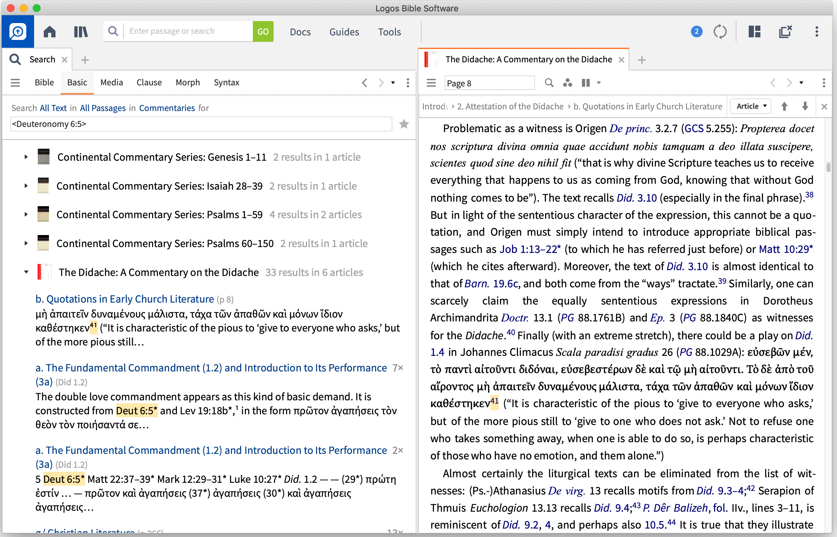Open the Didache panel hamburger menu
The width and height of the screenshot is (837, 537).
click(x=431, y=83)
